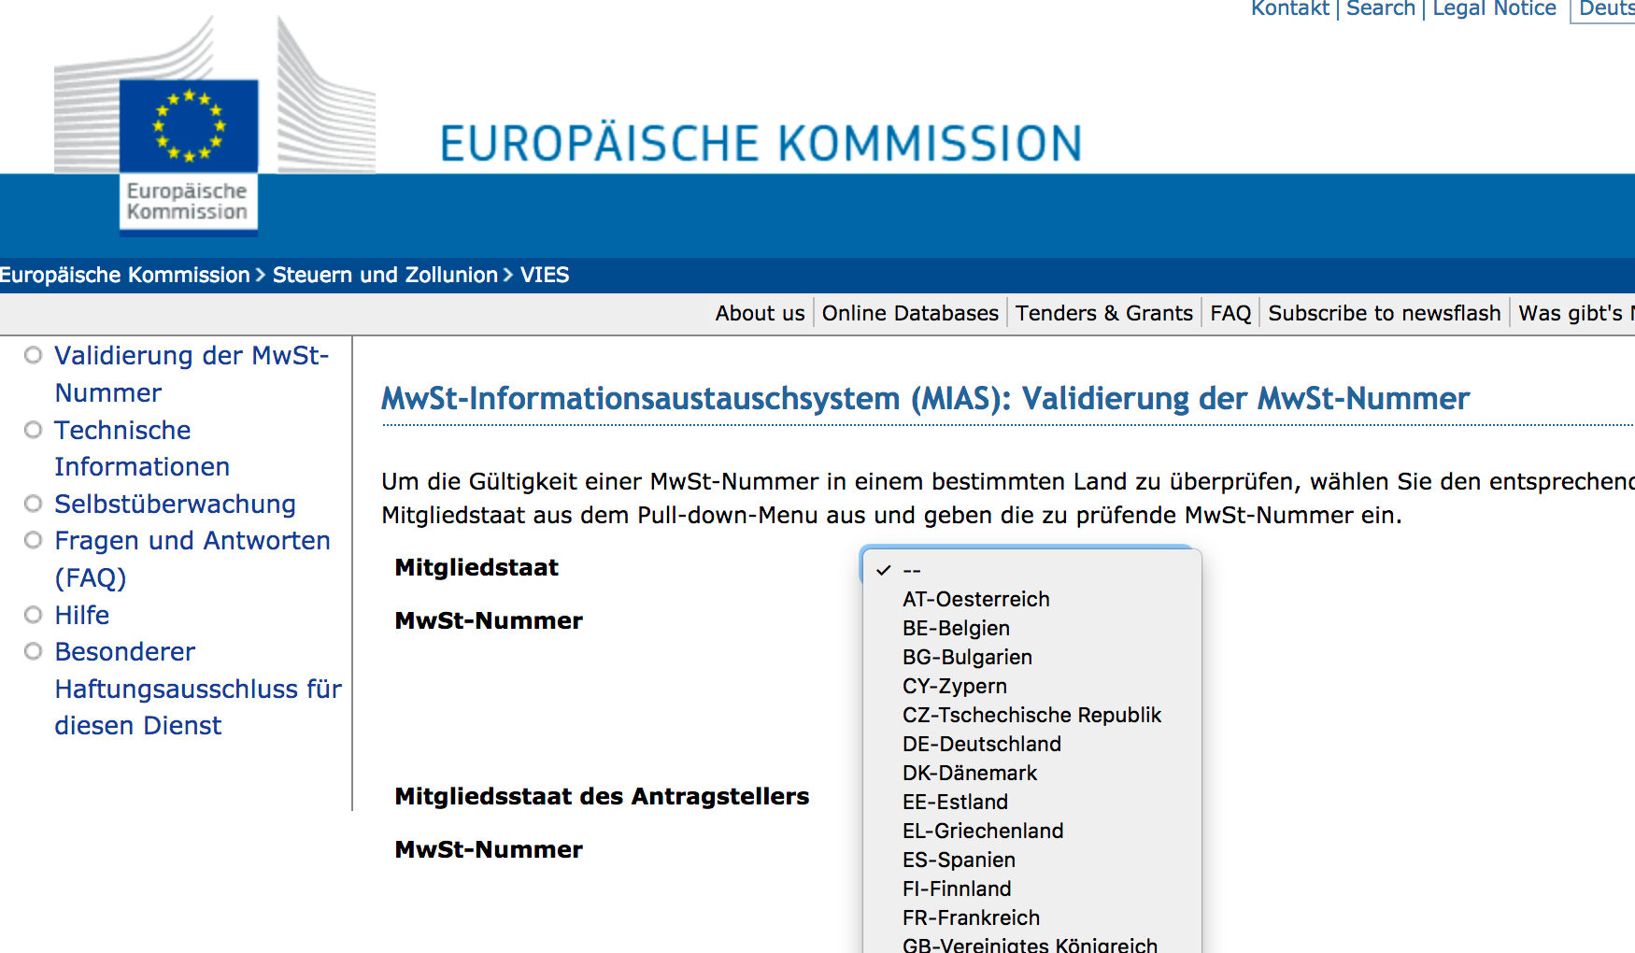The height and width of the screenshot is (953, 1635).
Task: Select DE-Deutschland in the dropdown
Action: (1032, 744)
